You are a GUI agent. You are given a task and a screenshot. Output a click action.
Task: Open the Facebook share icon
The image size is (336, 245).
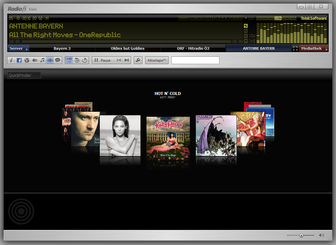pyautogui.click(x=19, y=60)
